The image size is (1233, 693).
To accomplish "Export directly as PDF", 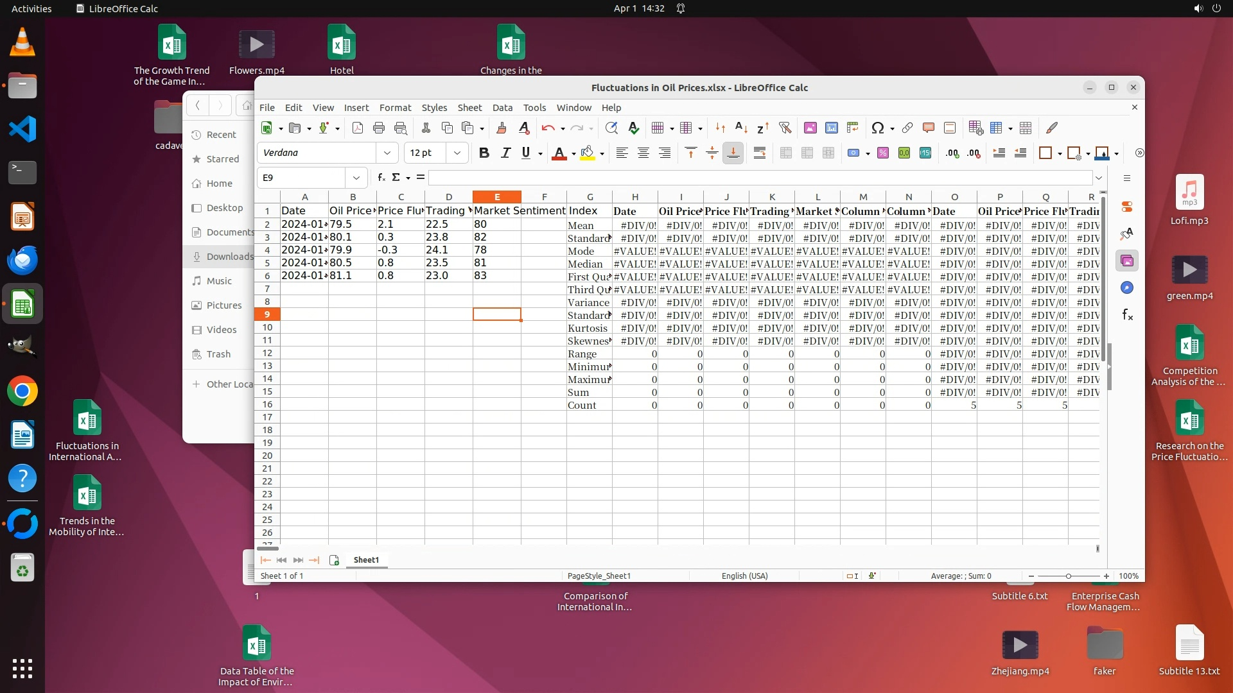I will (x=358, y=128).
